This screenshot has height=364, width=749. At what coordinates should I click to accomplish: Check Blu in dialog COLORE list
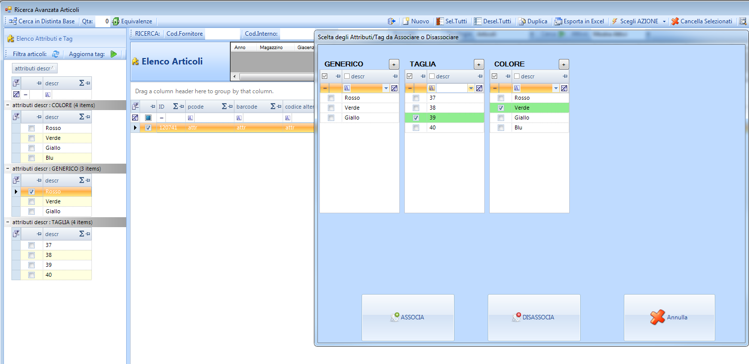(501, 127)
